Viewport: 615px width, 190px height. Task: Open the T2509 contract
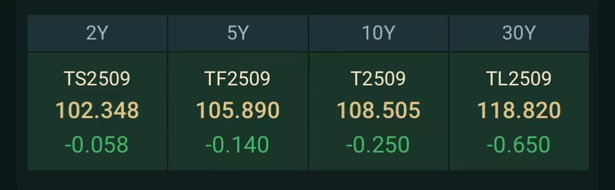click(x=379, y=79)
